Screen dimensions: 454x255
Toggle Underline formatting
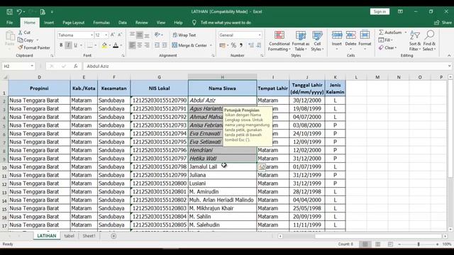[x=76, y=45]
